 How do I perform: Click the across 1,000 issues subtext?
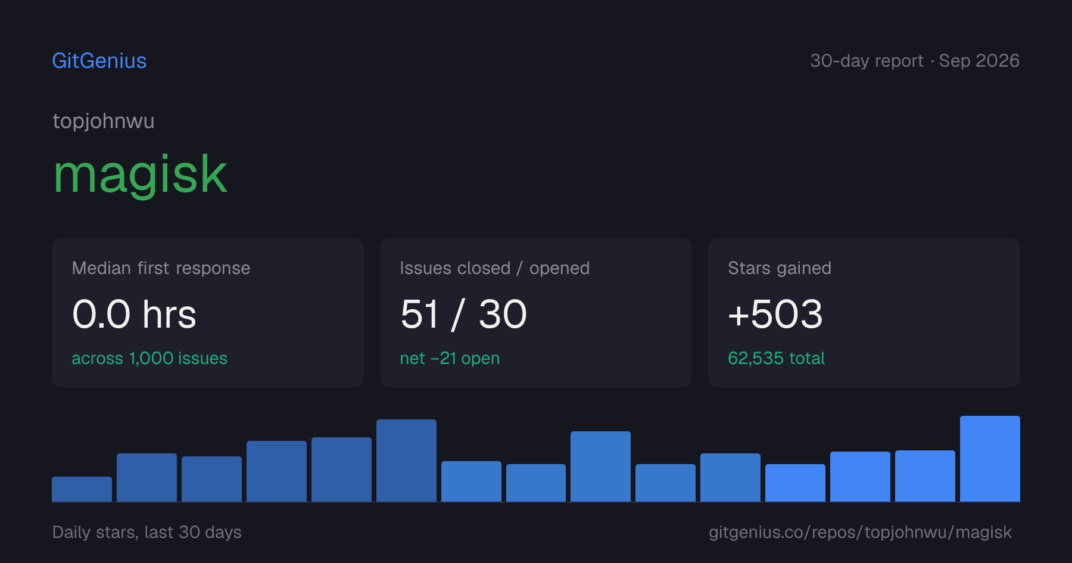149,358
